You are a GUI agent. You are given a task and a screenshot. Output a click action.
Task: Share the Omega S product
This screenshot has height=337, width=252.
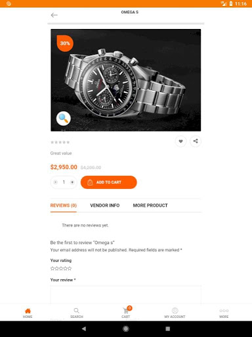tap(196, 141)
